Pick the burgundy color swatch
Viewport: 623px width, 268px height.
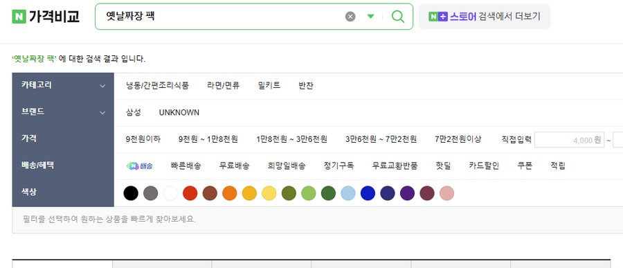click(x=427, y=193)
